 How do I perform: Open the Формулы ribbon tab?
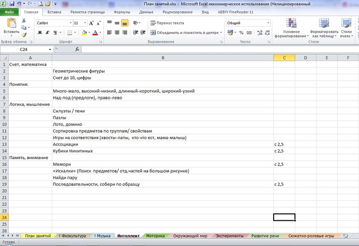122,12
